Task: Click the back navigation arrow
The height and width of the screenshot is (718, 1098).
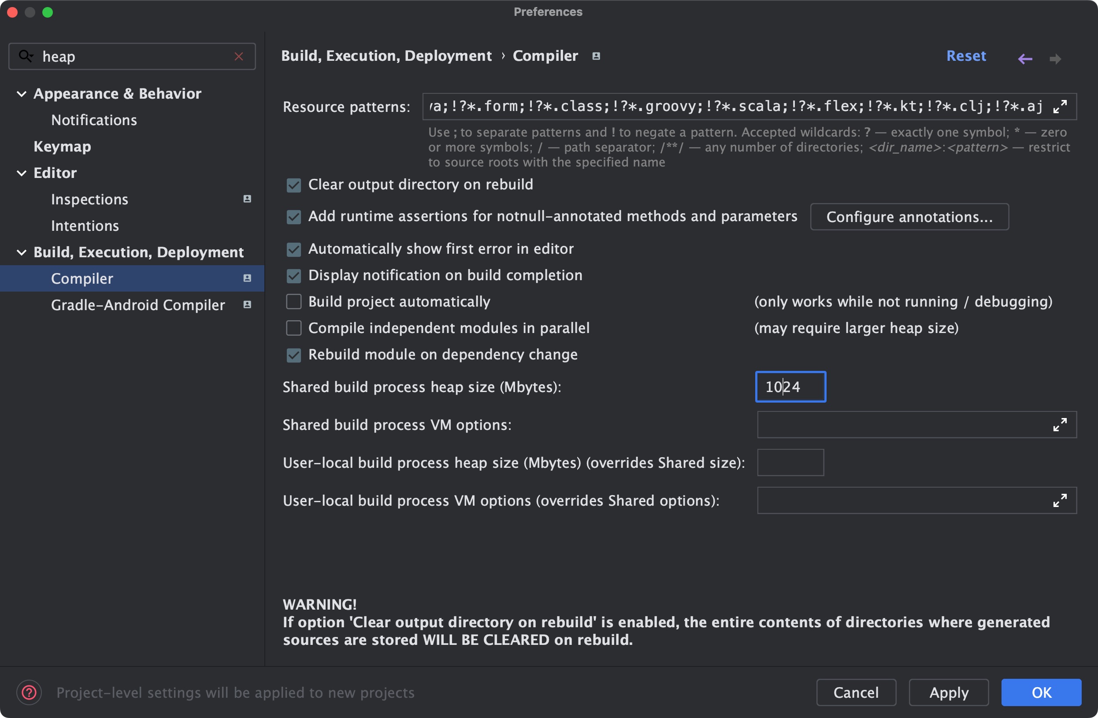Action: point(1025,59)
